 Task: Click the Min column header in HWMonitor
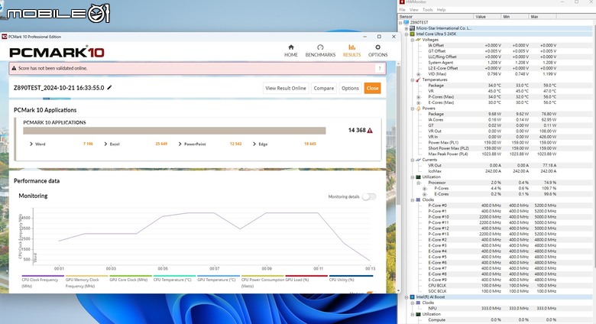pos(515,17)
